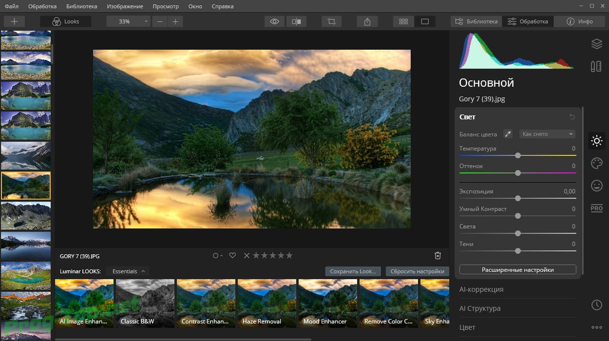Click the Export share icon
609x341 pixels.
pyautogui.click(x=367, y=21)
